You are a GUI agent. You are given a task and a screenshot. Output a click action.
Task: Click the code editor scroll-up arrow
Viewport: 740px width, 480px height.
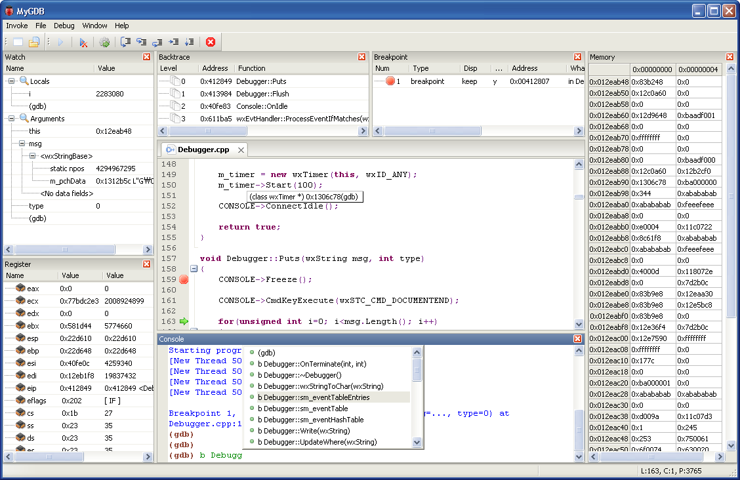(x=579, y=164)
